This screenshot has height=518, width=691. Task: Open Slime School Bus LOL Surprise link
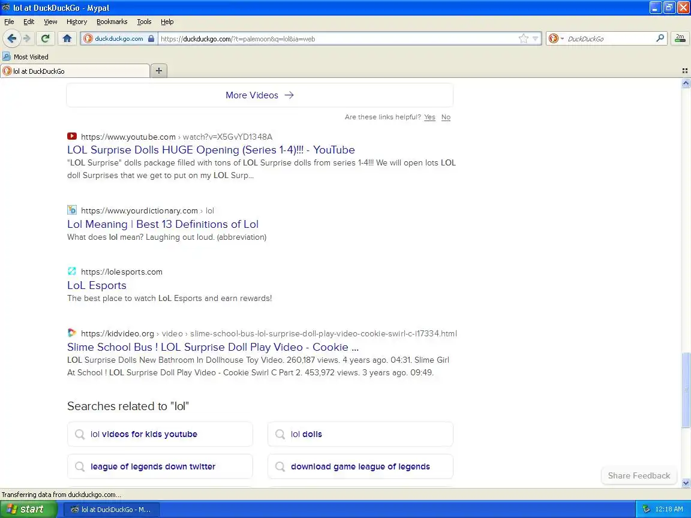pyautogui.click(x=213, y=347)
